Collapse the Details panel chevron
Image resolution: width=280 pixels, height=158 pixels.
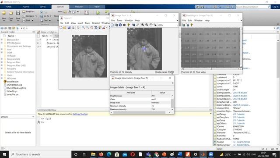click(33, 117)
